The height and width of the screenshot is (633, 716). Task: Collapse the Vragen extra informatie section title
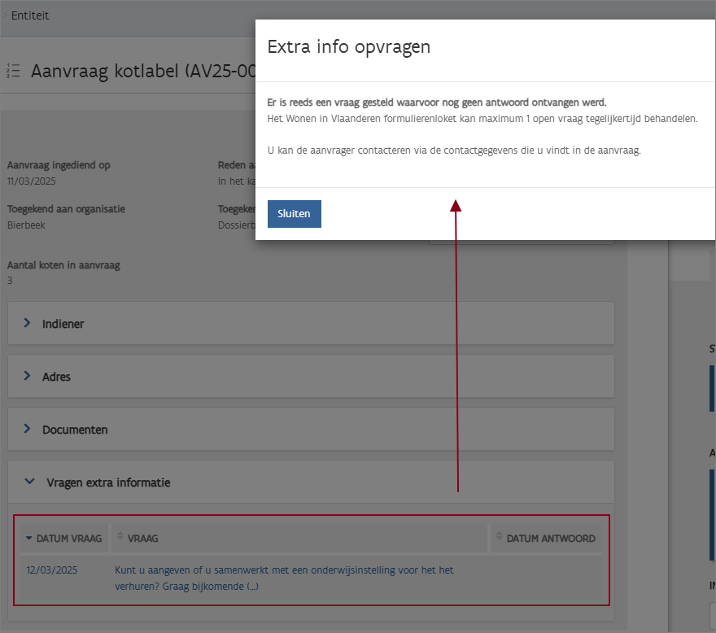[x=108, y=482]
